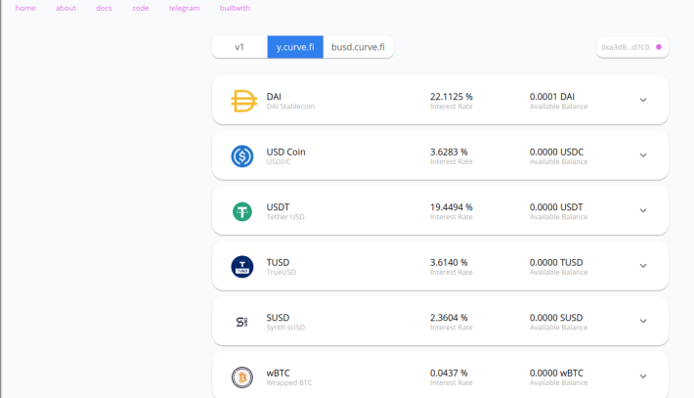Click the Wrapped BTC logo icon

click(242, 376)
